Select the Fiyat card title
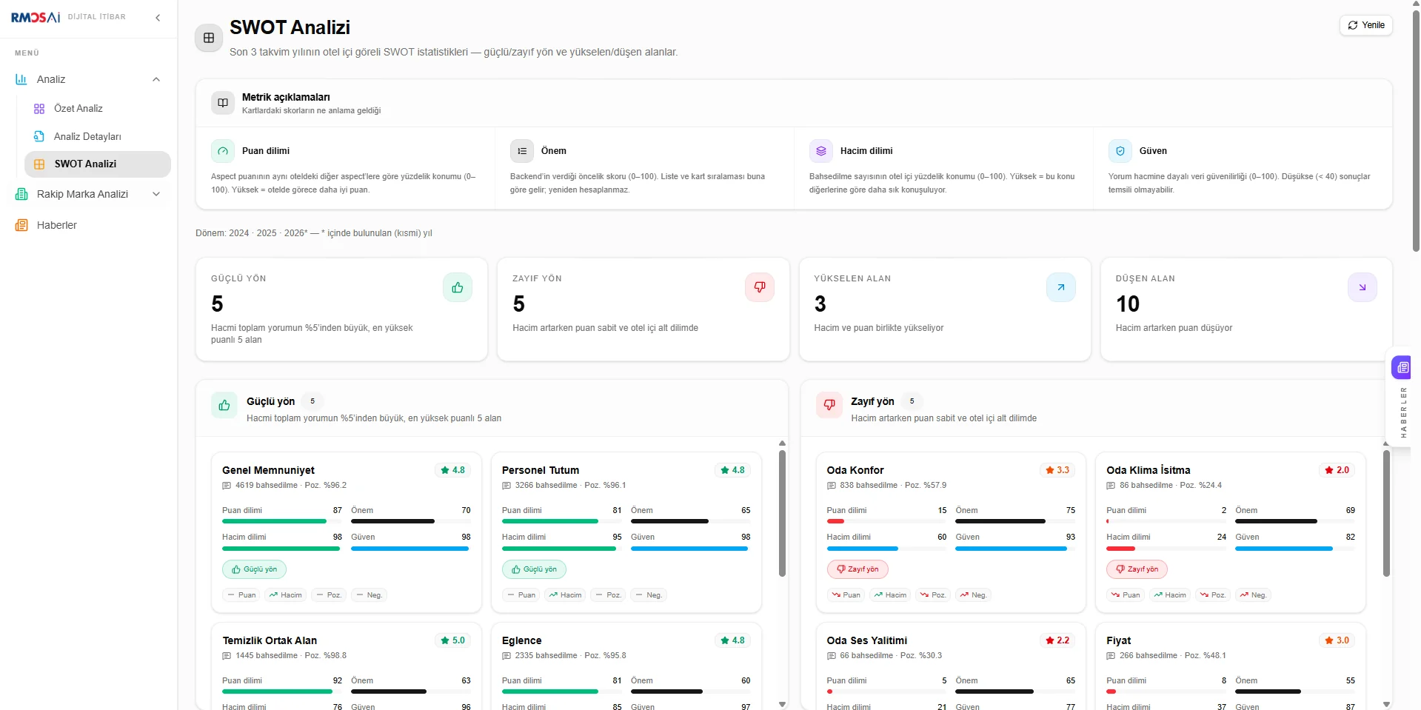 pos(1119,640)
